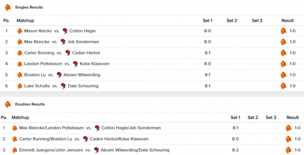Open Emmett Juergens/John Janssen doubles pair
The image size is (304, 155).
pos(51,150)
